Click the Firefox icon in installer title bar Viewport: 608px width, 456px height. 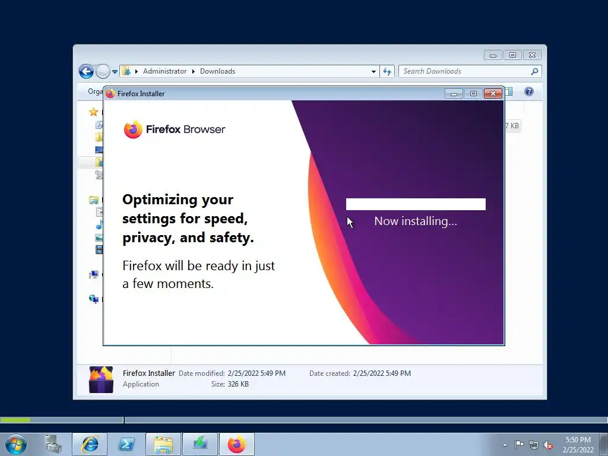[110, 93]
